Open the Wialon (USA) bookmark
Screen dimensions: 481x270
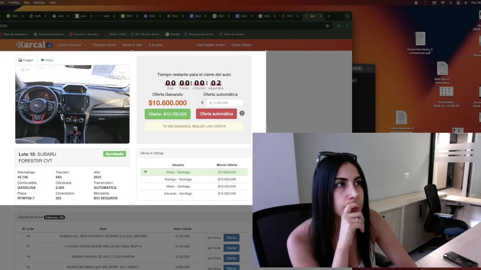(115, 34)
